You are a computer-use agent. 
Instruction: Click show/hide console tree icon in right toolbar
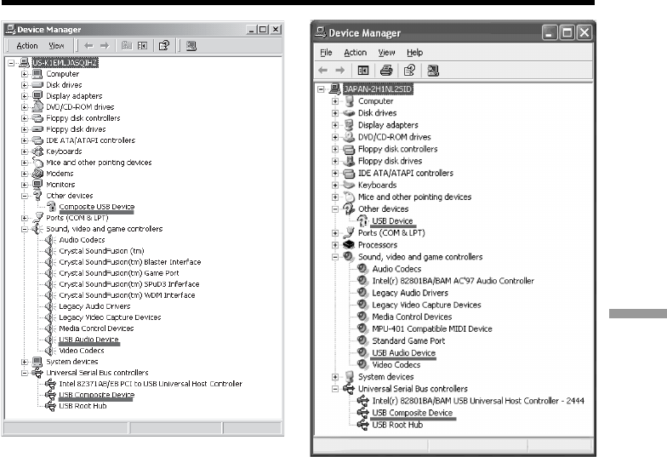[x=362, y=70]
